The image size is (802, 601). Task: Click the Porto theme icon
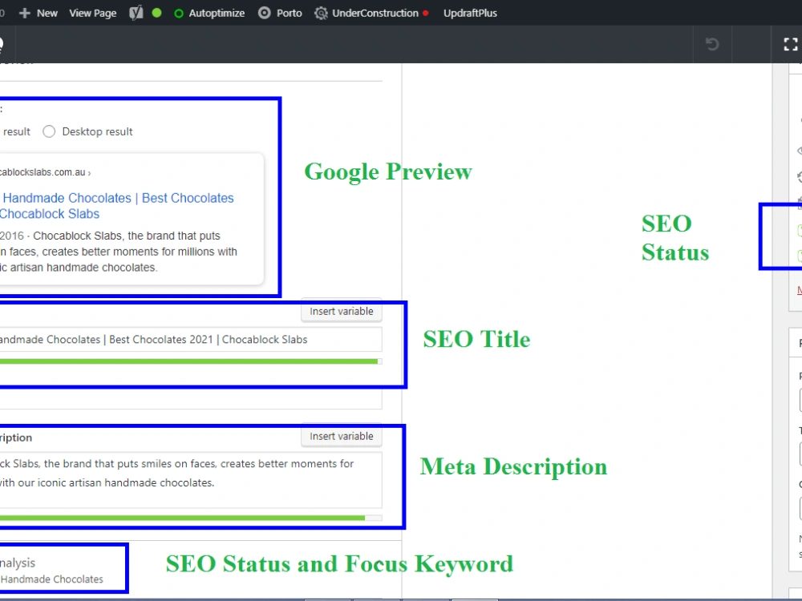[x=265, y=13]
